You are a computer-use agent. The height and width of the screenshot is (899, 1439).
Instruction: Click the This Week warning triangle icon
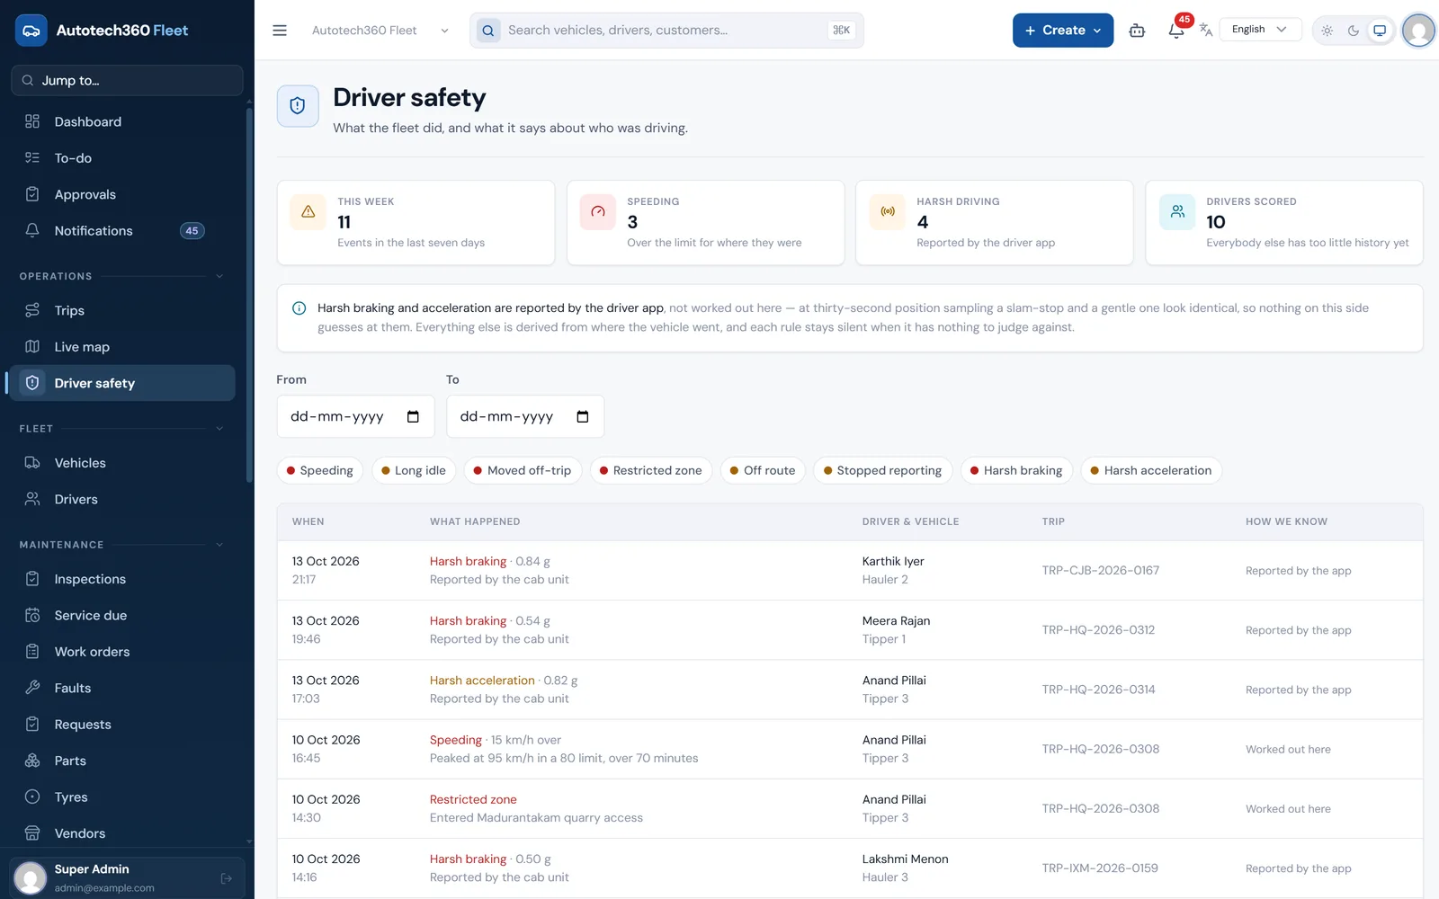[308, 212]
